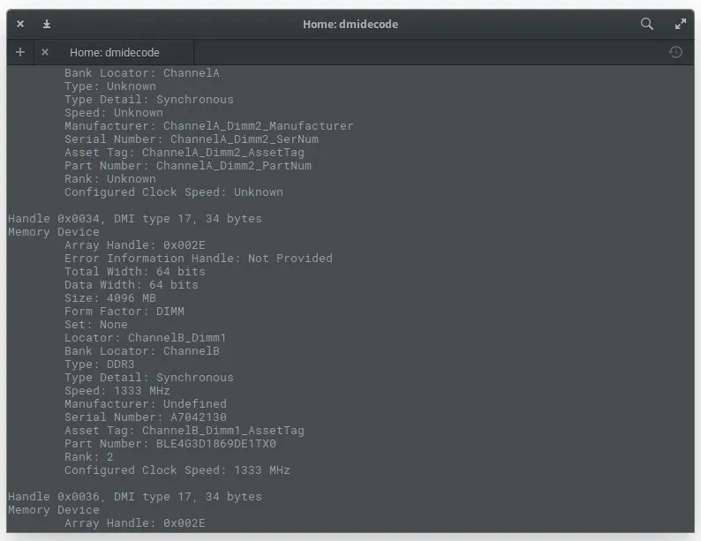Click the 'Home: dmidecode' window title
The image size is (701, 541).
click(350, 24)
